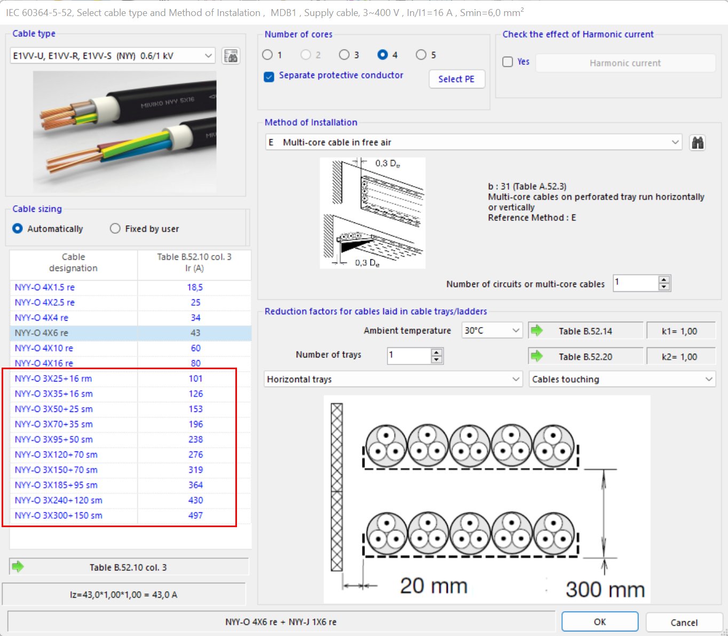Screen dimensions: 728x636
Task: Select the 3 cores radio button
Action: coord(344,54)
